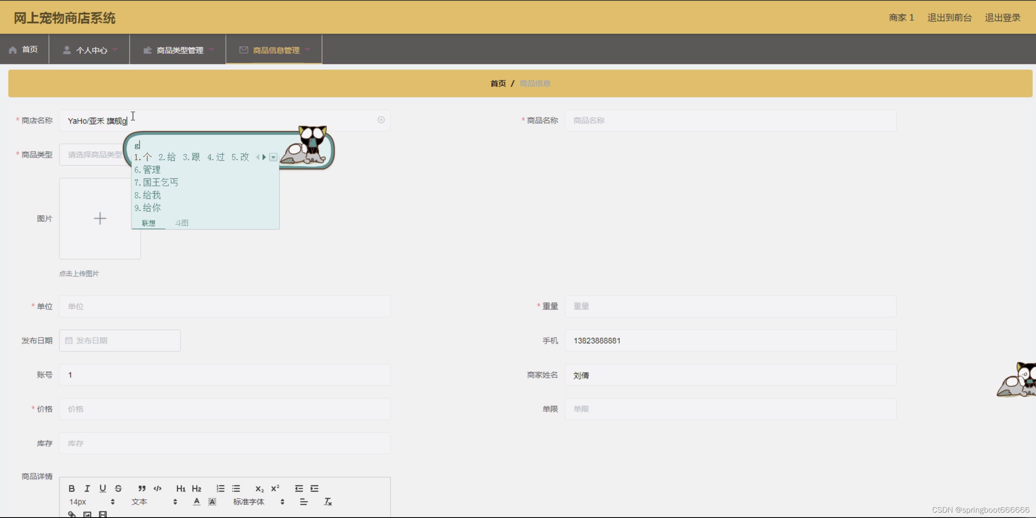Viewport: 1036px width, 518px height.
Task: Open the text color picker
Action: point(197,501)
